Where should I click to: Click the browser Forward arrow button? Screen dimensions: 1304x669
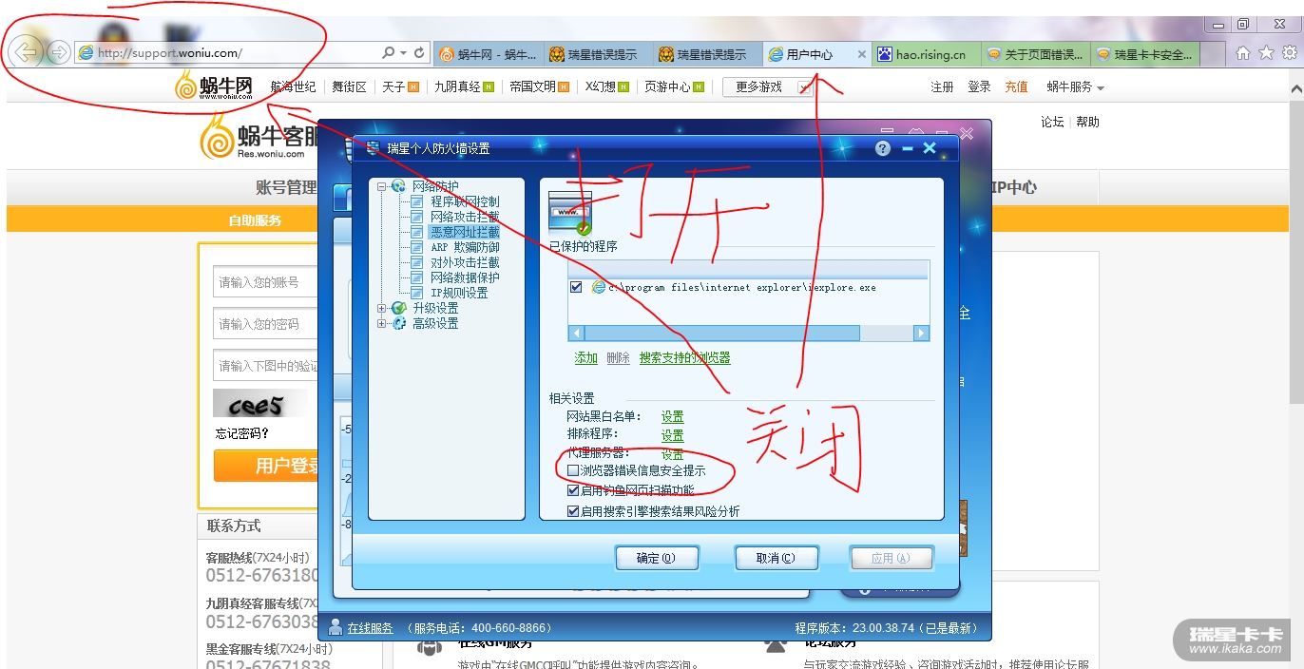click(59, 53)
